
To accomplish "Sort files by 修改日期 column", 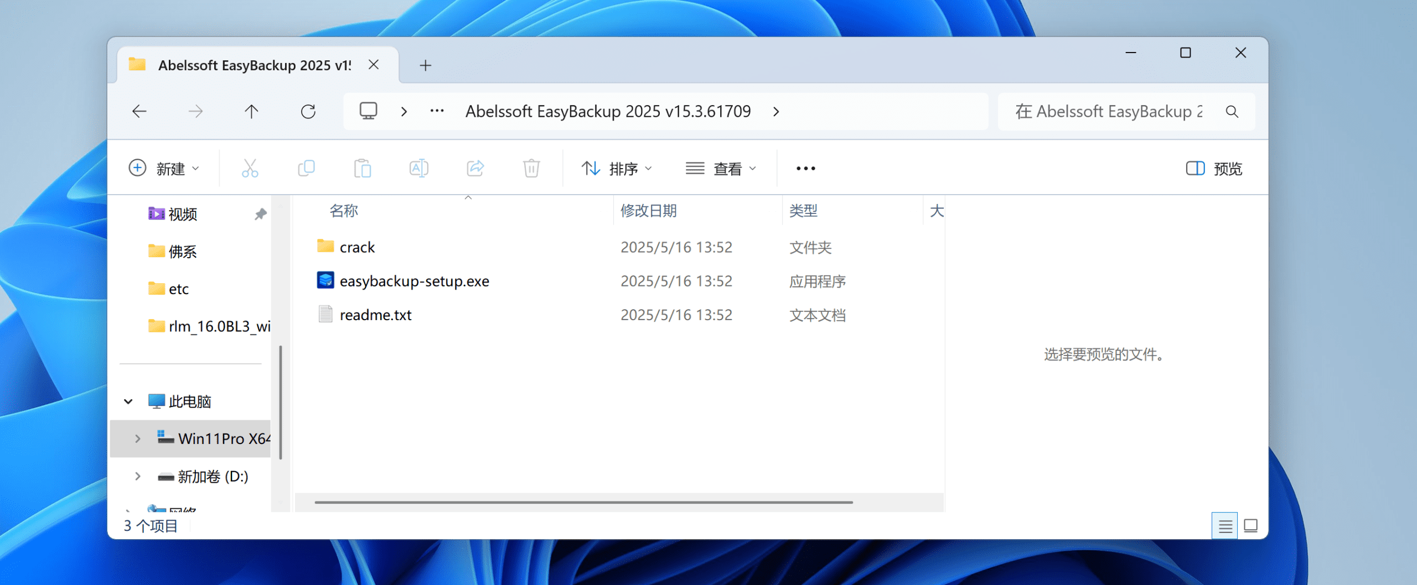I will tap(648, 211).
